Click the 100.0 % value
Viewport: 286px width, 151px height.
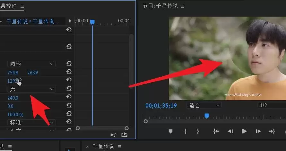point(15,115)
